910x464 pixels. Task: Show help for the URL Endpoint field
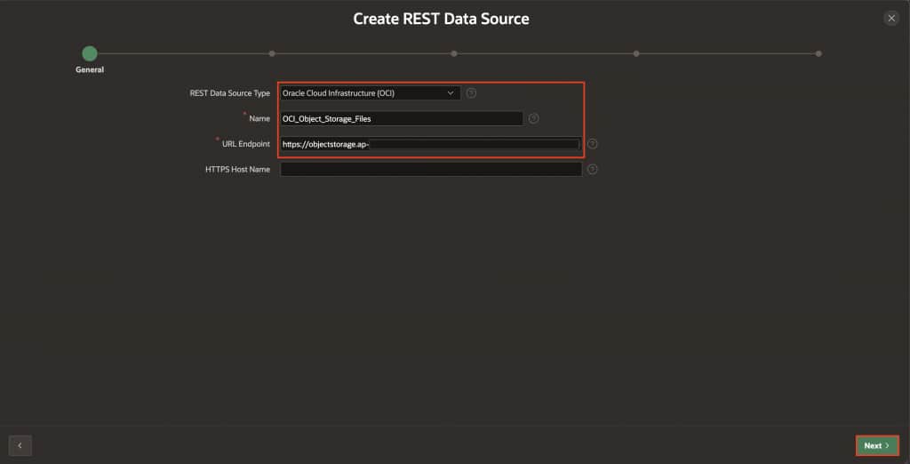pyautogui.click(x=592, y=144)
